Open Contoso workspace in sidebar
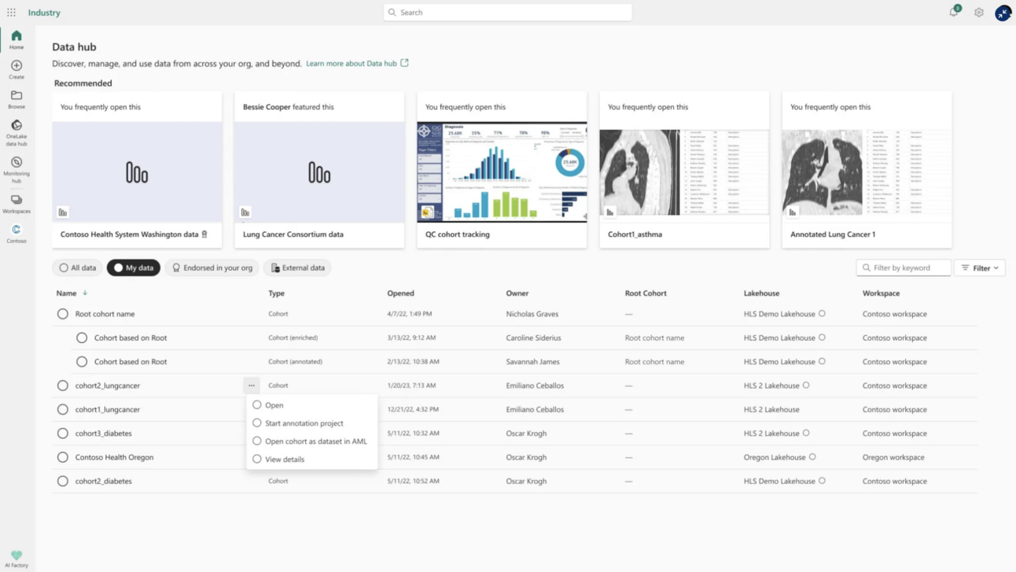Screen dimensions: 1016x572 [17, 234]
